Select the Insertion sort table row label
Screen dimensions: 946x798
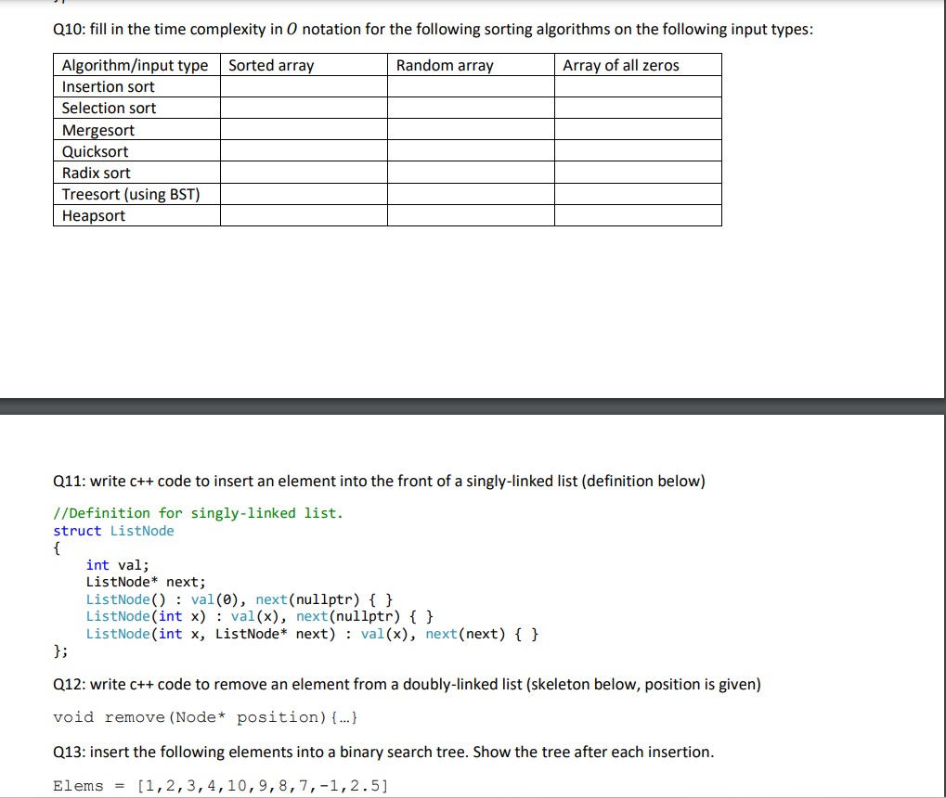point(108,86)
